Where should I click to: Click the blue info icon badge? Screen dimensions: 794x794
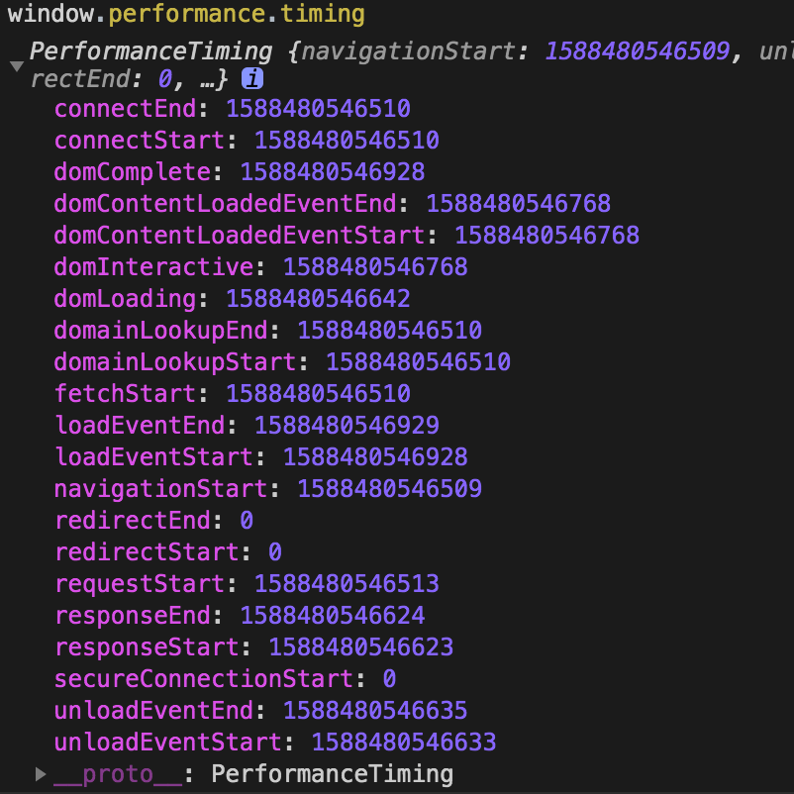252,79
